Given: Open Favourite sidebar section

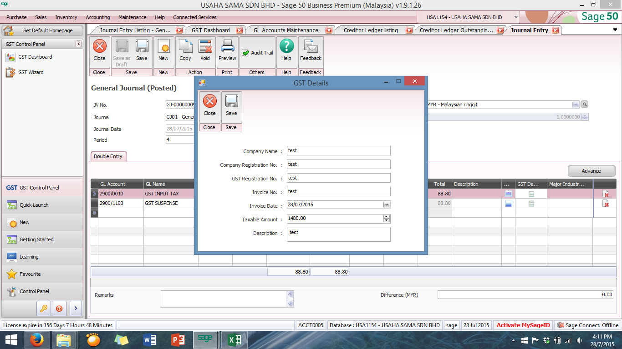Looking at the screenshot, I should click(x=43, y=274).
